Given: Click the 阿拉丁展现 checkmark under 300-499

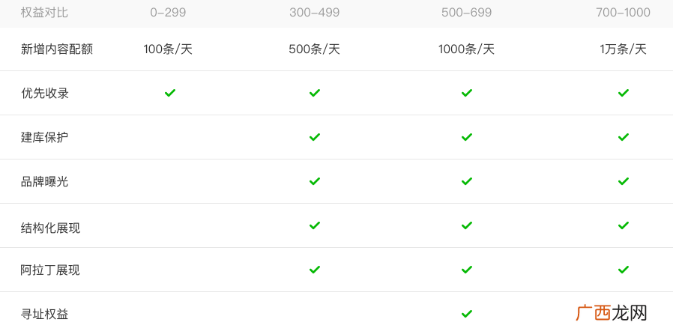Looking at the screenshot, I should click(x=315, y=270).
